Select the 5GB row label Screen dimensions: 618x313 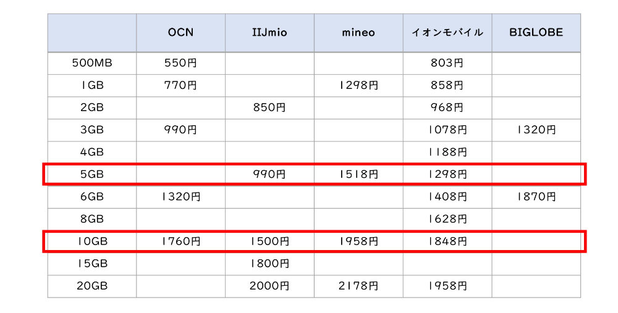click(92, 175)
